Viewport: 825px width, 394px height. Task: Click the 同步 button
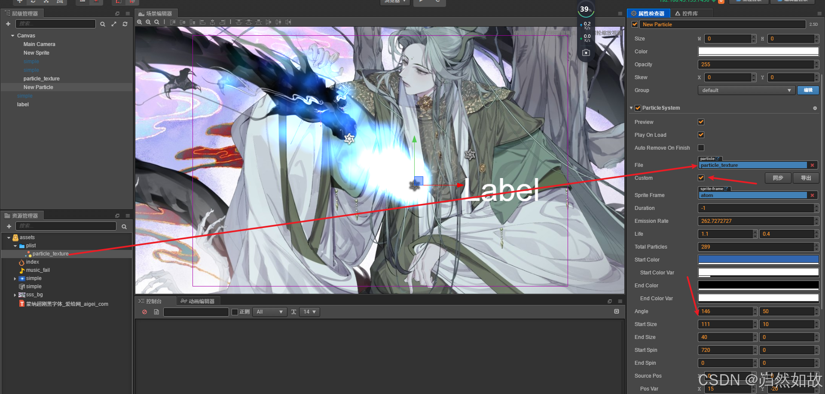(778, 178)
